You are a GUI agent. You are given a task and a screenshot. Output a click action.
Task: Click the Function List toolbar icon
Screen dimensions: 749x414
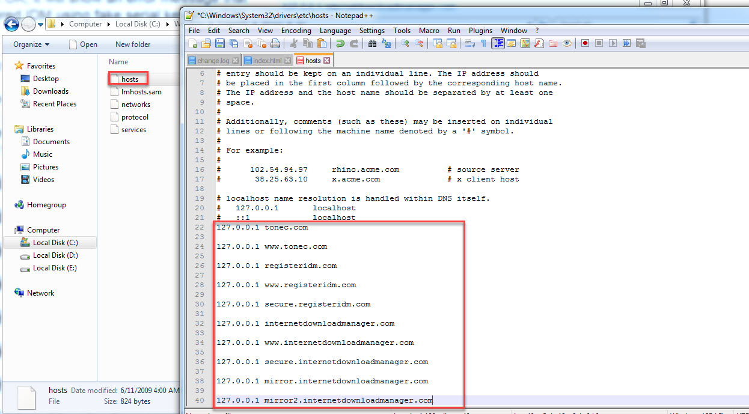(x=539, y=43)
